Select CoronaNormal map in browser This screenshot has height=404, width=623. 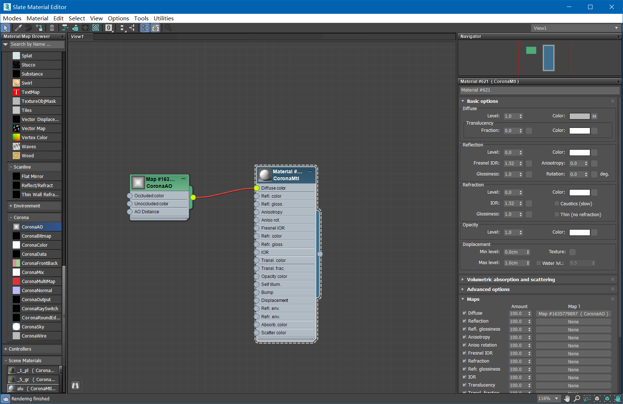click(x=36, y=291)
